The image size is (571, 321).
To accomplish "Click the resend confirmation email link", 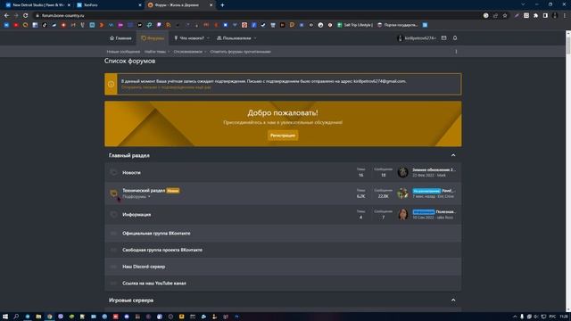I will click(x=166, y=87).
